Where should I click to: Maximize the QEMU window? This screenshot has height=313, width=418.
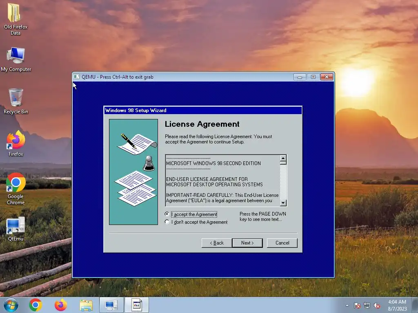point(313,77)
